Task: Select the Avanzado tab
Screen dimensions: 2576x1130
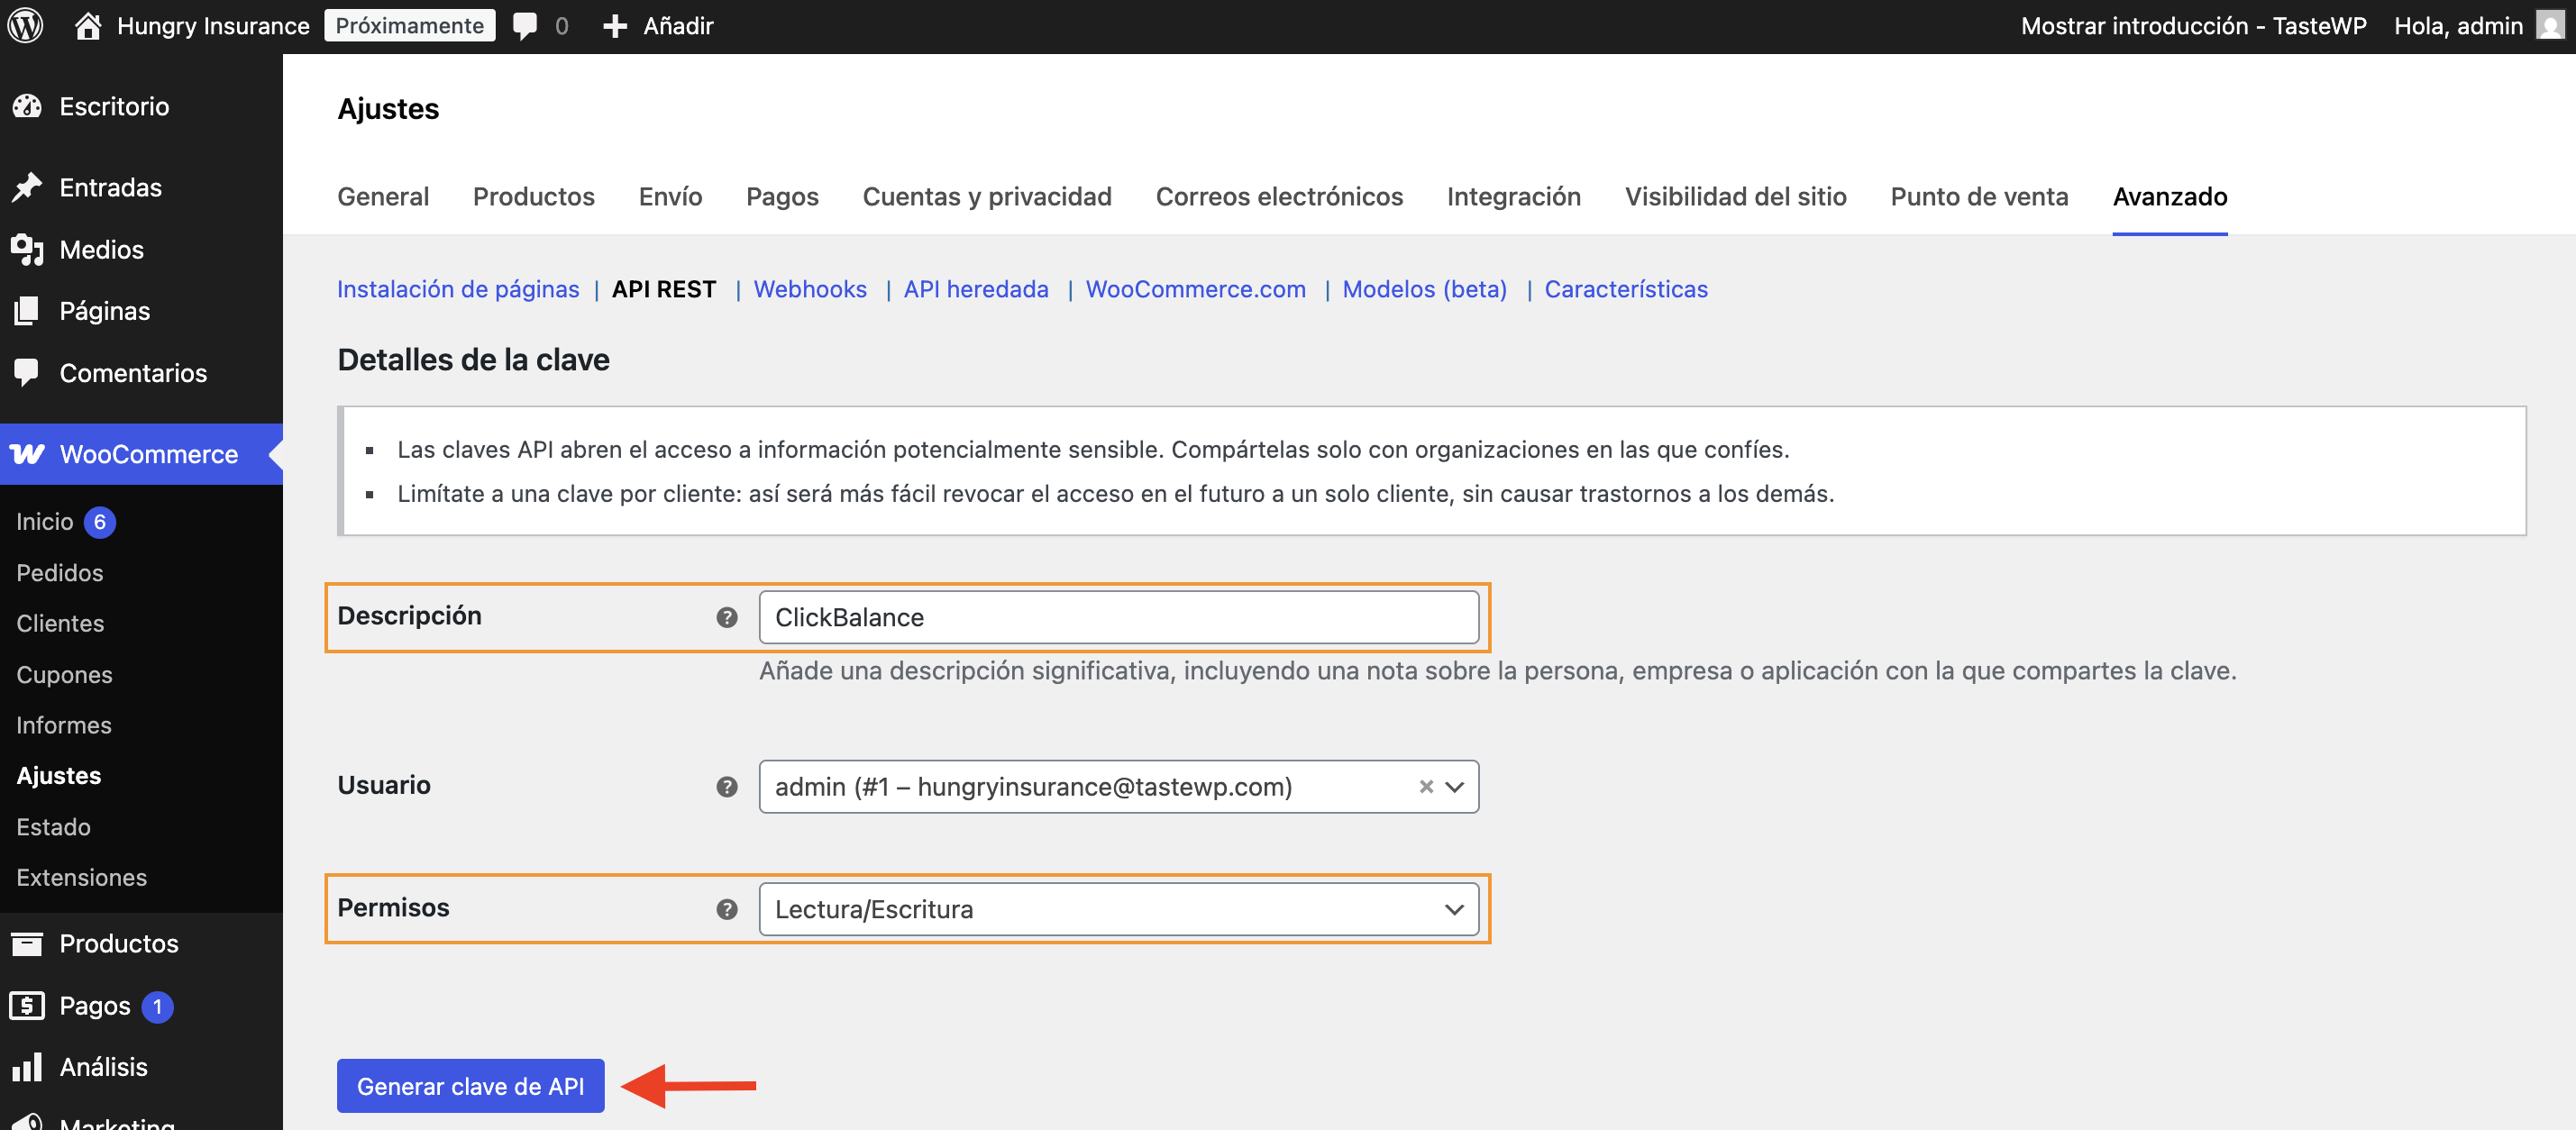Action: click(x=2170, y=196)
